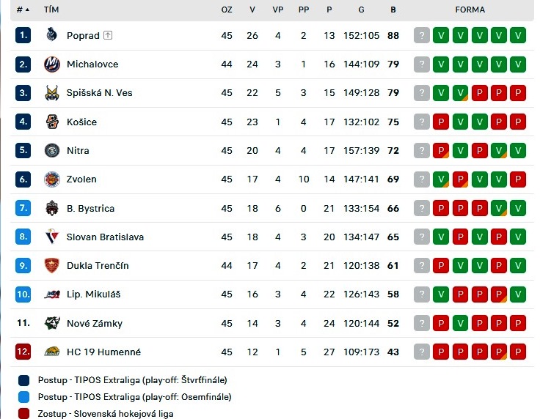Open the Zvolen team link

[x=81, y=179]
